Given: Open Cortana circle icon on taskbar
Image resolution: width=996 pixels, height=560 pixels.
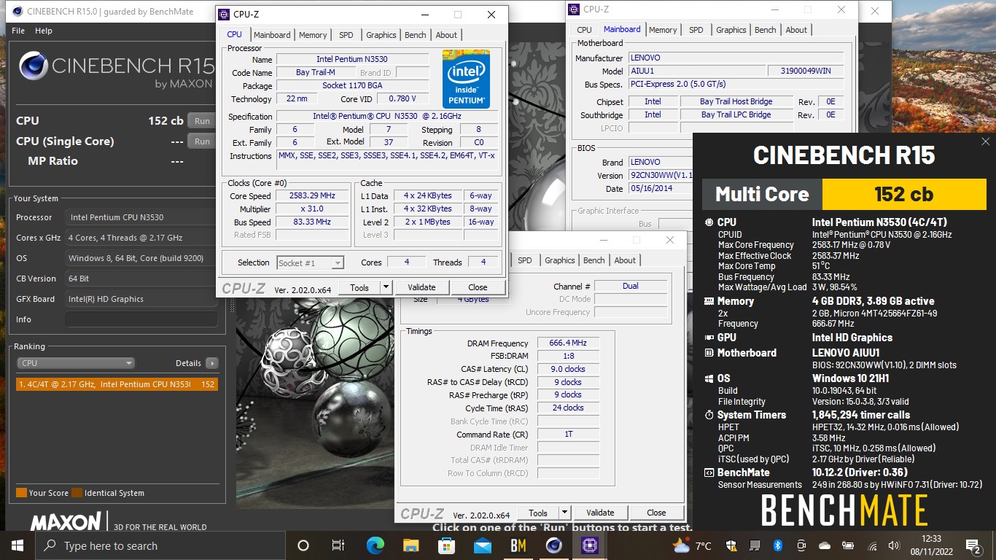Looking at the screenshot, I should click(303, 545).
